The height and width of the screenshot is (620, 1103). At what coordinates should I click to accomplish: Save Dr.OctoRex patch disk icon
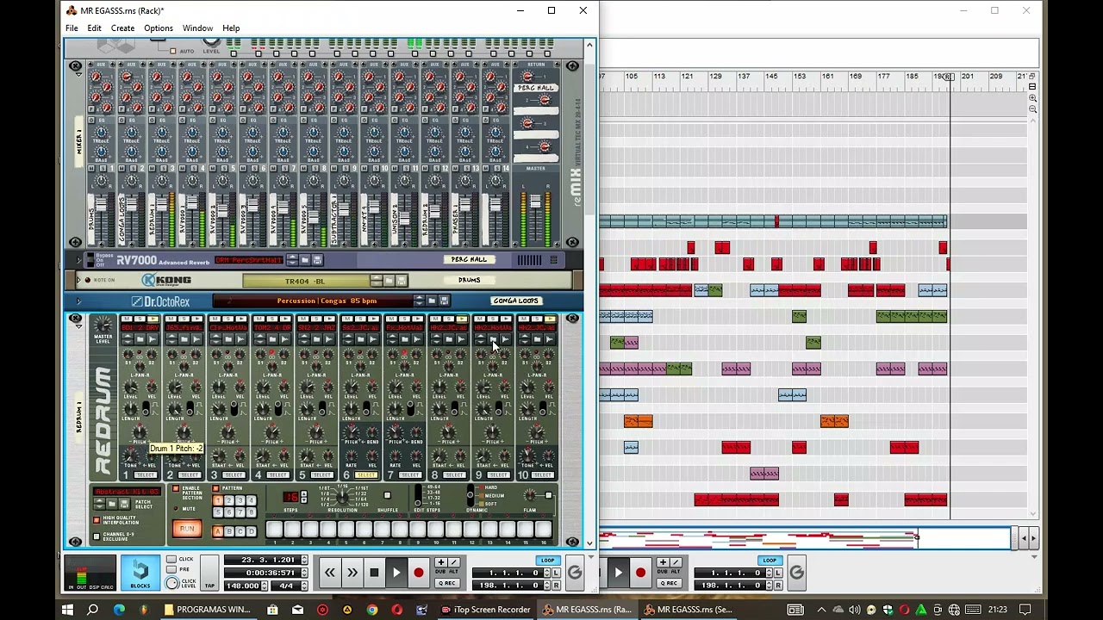pyautogui.click(x=444, y=301)
